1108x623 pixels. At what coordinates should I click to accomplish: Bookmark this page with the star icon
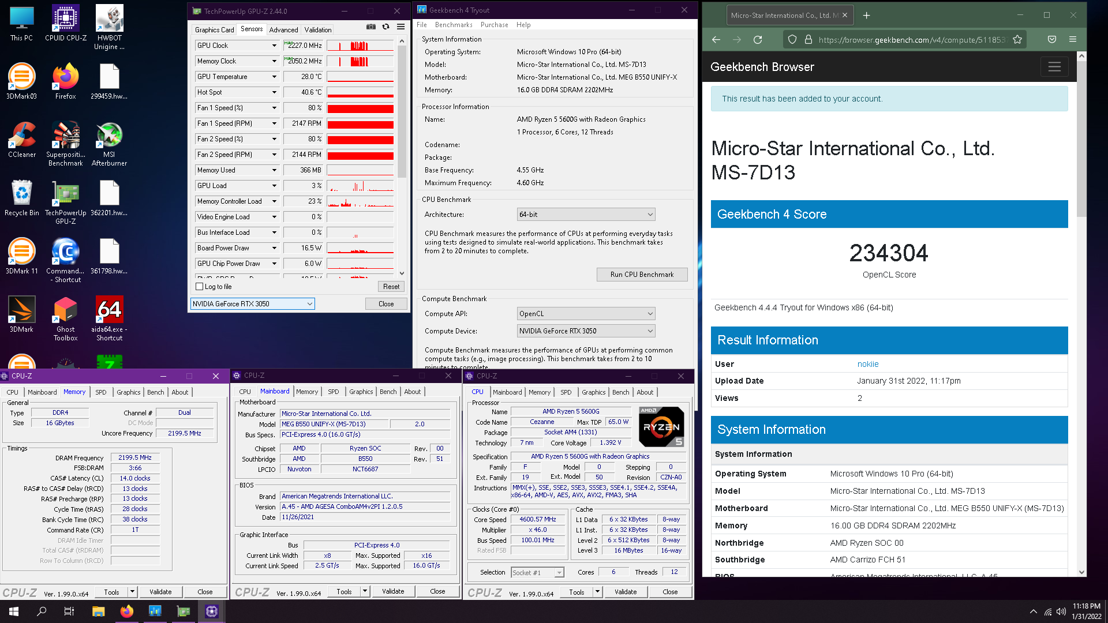(1017, 39)
